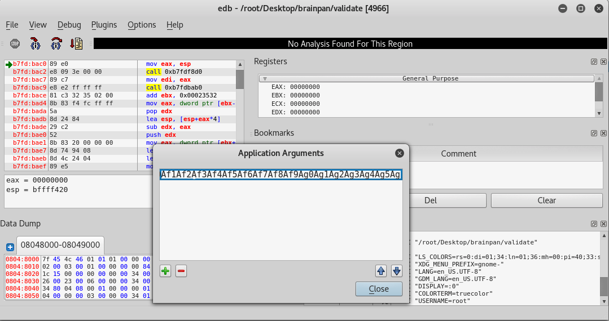Click the EDX register value
The width and height of the screenshot is (609, 321).
click(x=305, y=113)
